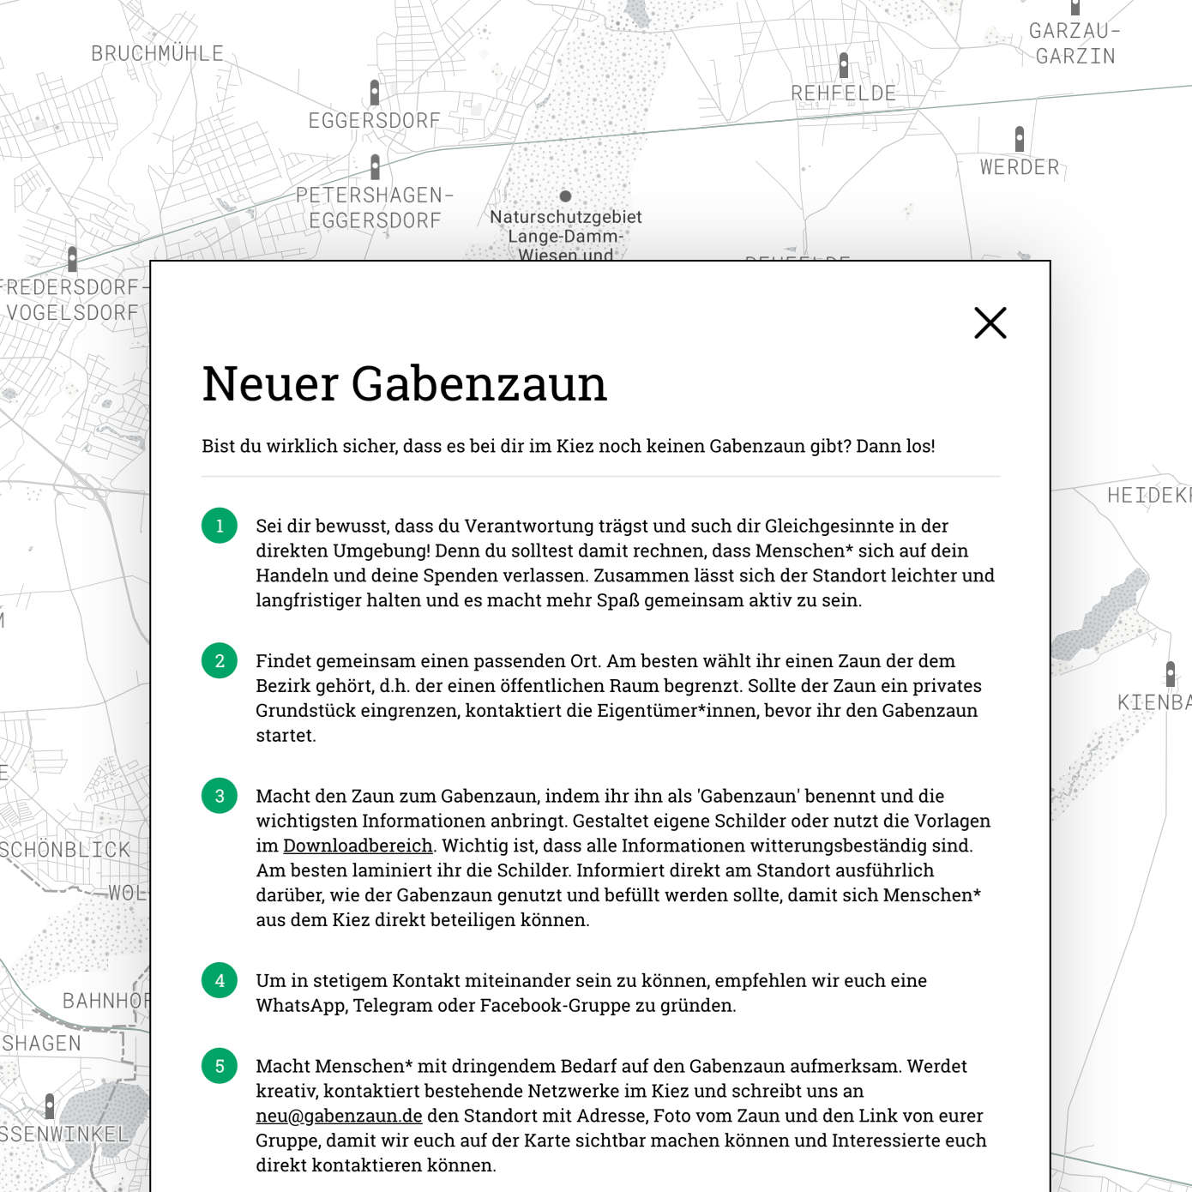1192x1192 pixels.
Task: Select the Fredersdorf-Vogelsdorf map marker
Action: coord(72,258)
